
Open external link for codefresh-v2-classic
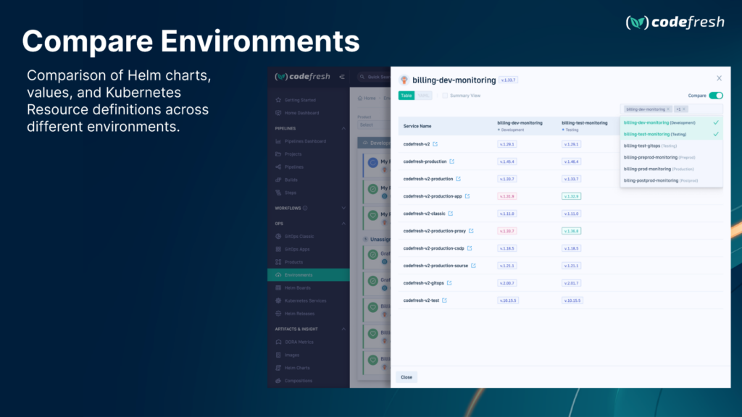point(451,214)
